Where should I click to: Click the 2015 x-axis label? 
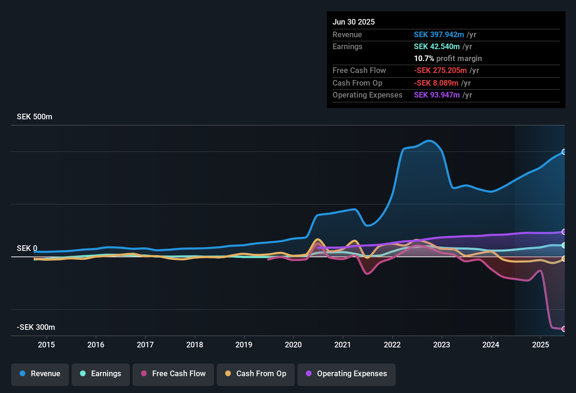point(46,345)
